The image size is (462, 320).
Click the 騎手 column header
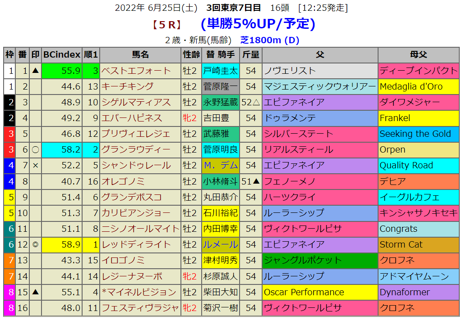220,55
